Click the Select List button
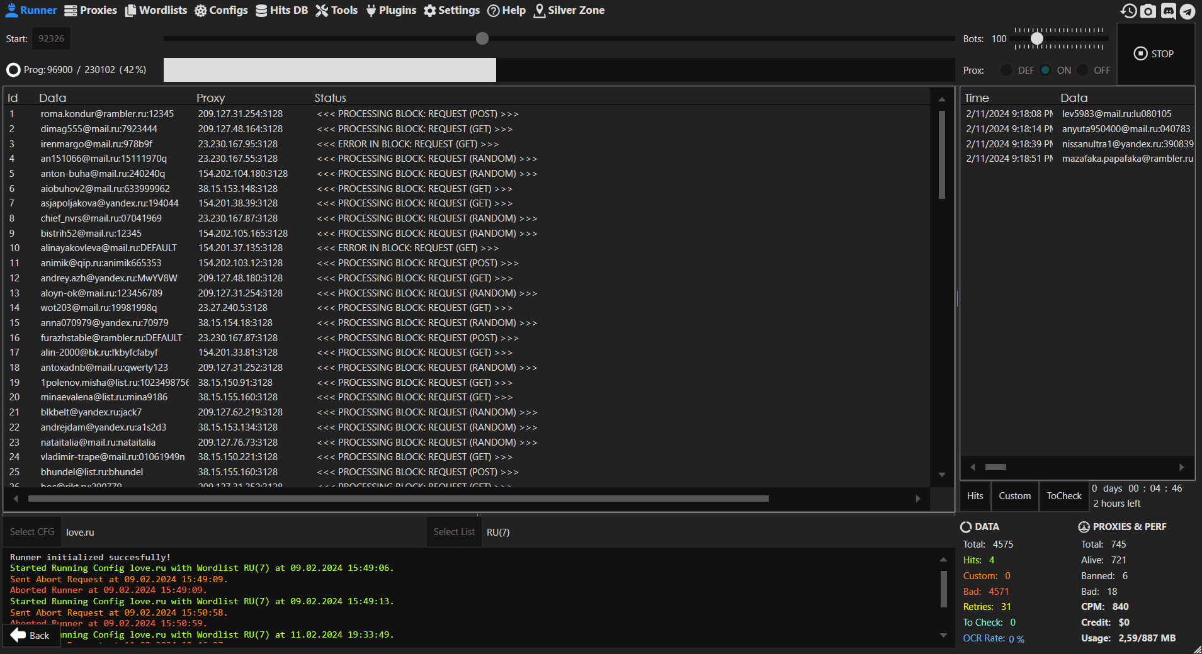Image resolution: width=1202 pixels, height=654 pixels. click(x=454, y=532)
